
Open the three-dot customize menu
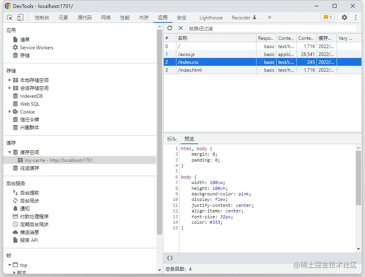tap(356, 17)
